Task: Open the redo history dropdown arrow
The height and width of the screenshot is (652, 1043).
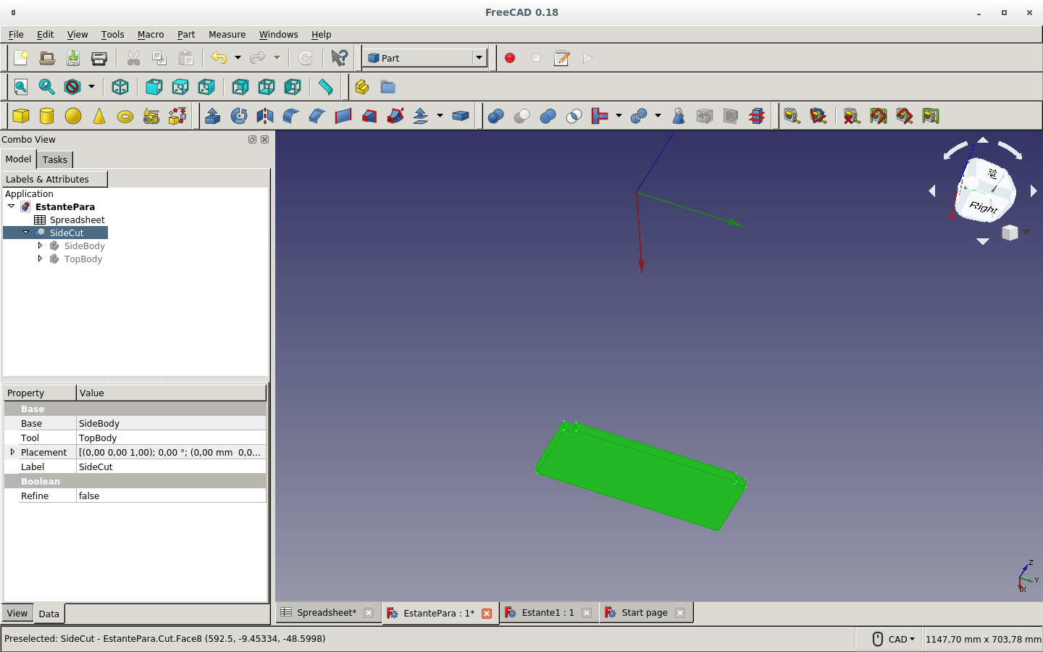Action: pyautogui.click(x=277, y=58)
